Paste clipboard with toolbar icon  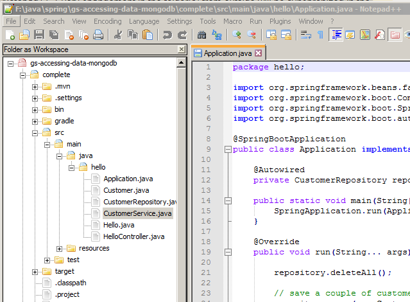(148, 35)
